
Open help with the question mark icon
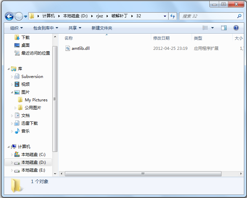[236, 28]
